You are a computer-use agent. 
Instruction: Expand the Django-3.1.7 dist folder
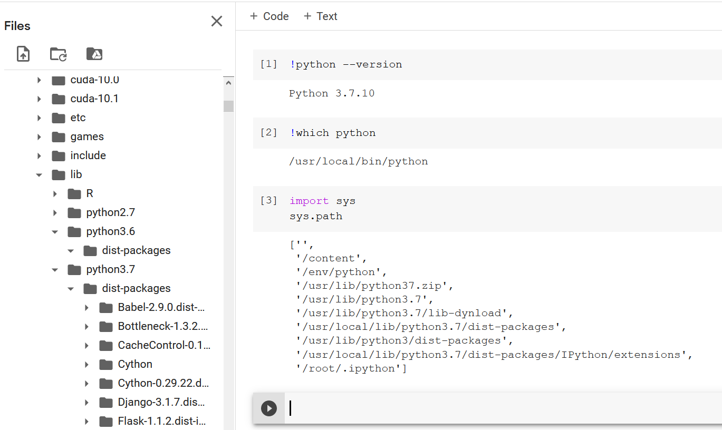tap(87, 402)
